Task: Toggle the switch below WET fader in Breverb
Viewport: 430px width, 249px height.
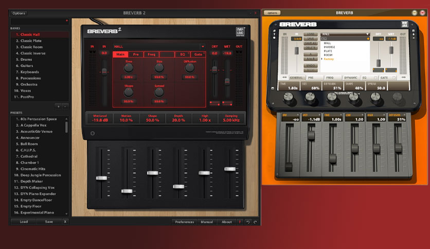Action: 391,70
